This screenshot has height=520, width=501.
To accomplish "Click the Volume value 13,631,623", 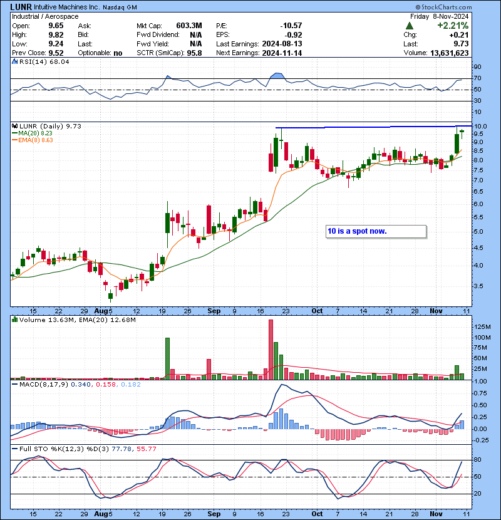I will coord(449,53).
